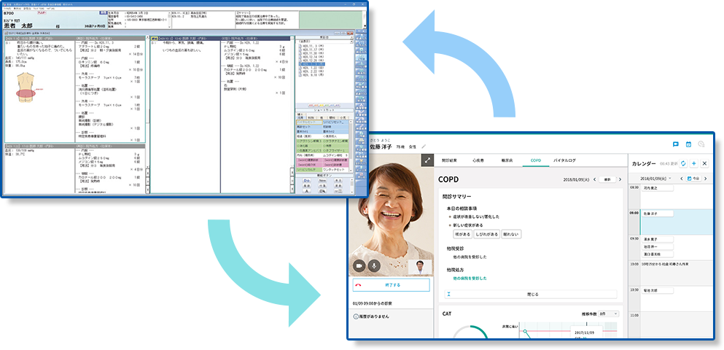
Task: Toggle the video camera button
Action: click(359, 267)
